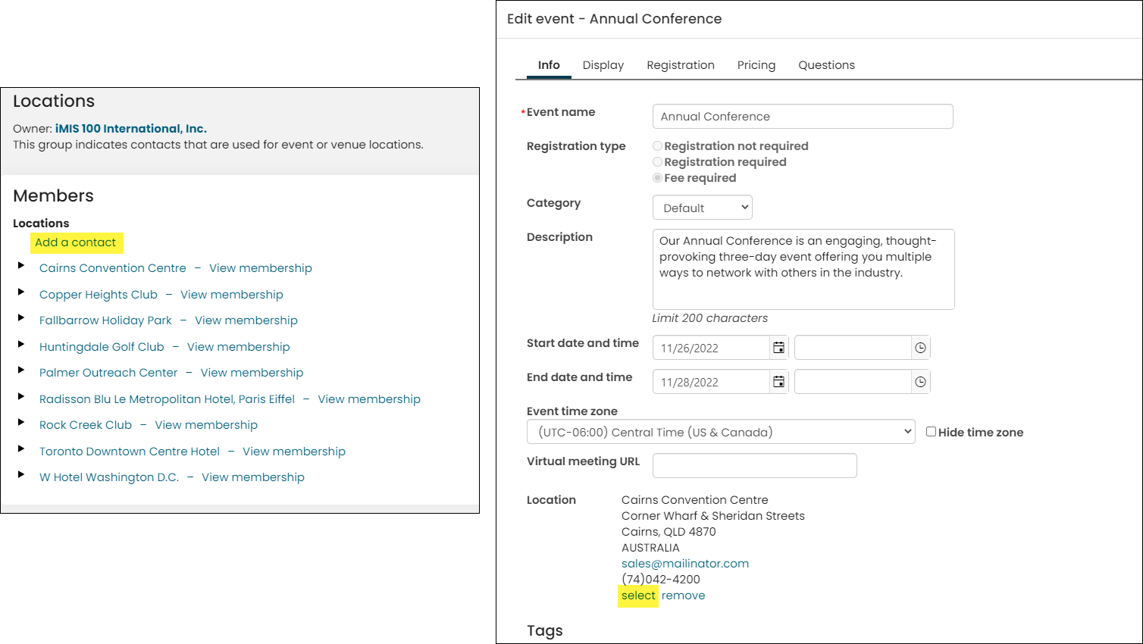Open the Event time zone dropdown
This screenshot has height=644, width=1143.
721,432
